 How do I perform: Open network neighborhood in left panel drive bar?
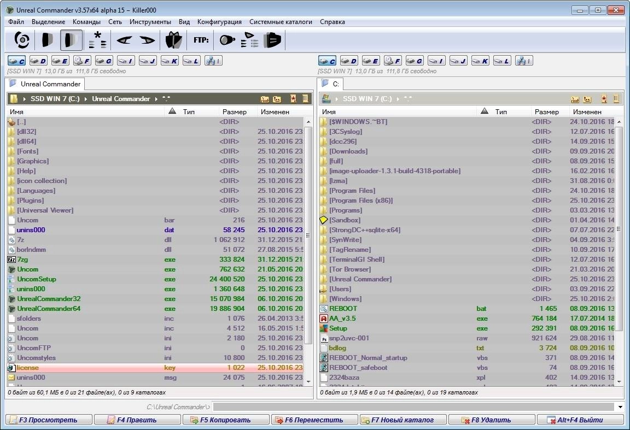[213, 61]
